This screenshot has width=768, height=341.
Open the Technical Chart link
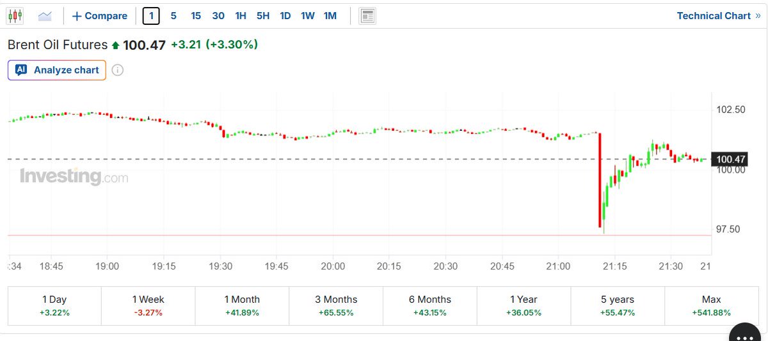coord(718,16)
